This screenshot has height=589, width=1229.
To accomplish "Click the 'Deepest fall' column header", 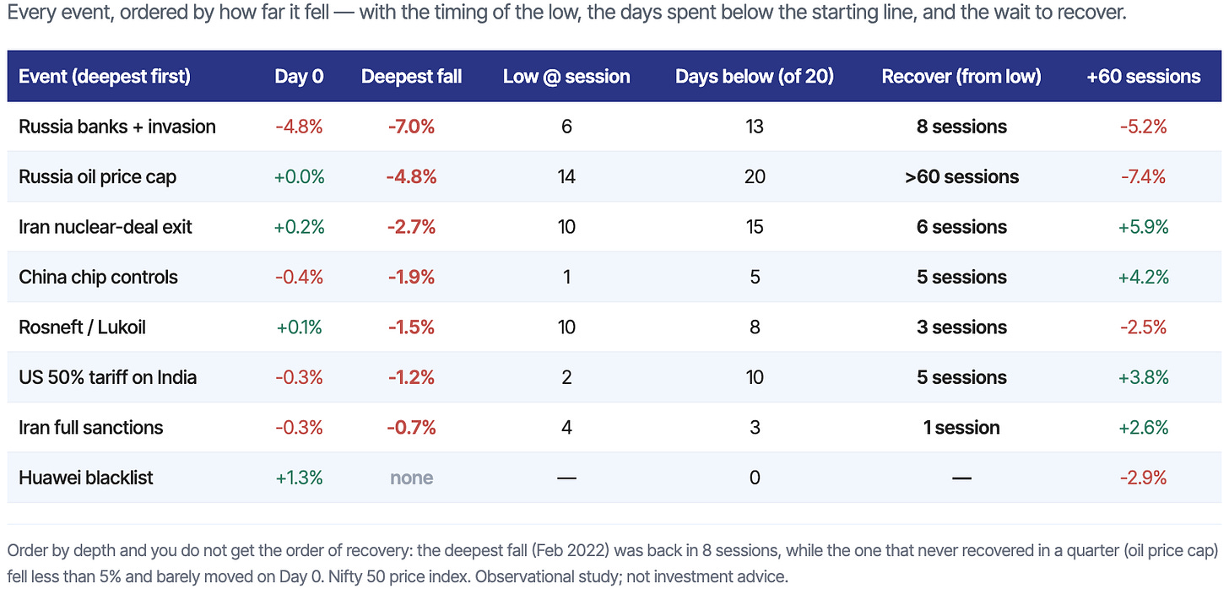I will (x=411, y=77).
